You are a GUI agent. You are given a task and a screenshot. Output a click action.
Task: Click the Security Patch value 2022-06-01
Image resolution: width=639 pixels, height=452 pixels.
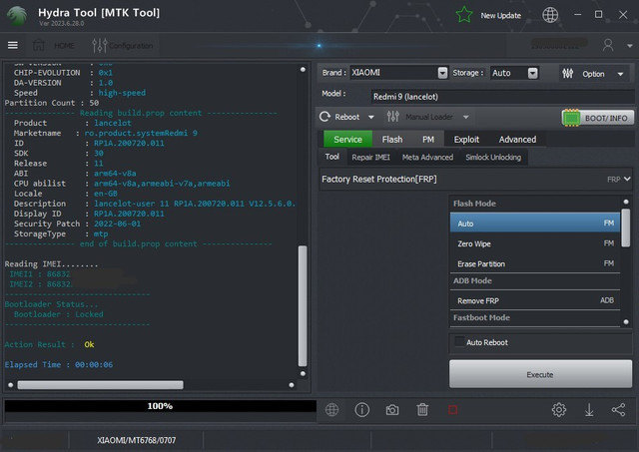pyautogui.click(x=118, y=224)
